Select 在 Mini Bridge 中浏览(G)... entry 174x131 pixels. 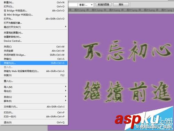tap(34, 15)
